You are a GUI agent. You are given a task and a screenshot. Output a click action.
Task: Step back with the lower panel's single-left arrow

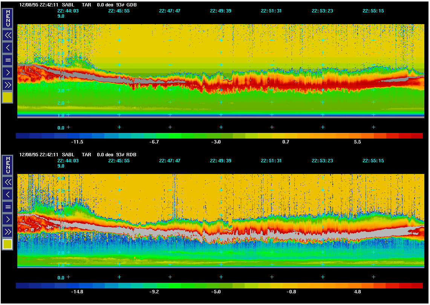[x=8, y=195]
